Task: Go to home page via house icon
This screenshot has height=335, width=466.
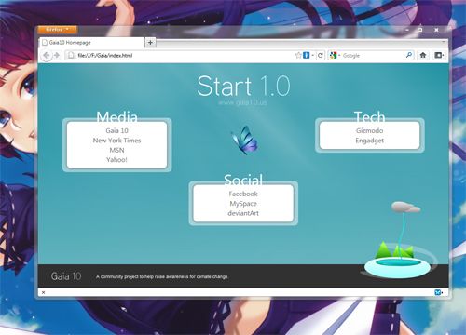Action: click(423, 55)
